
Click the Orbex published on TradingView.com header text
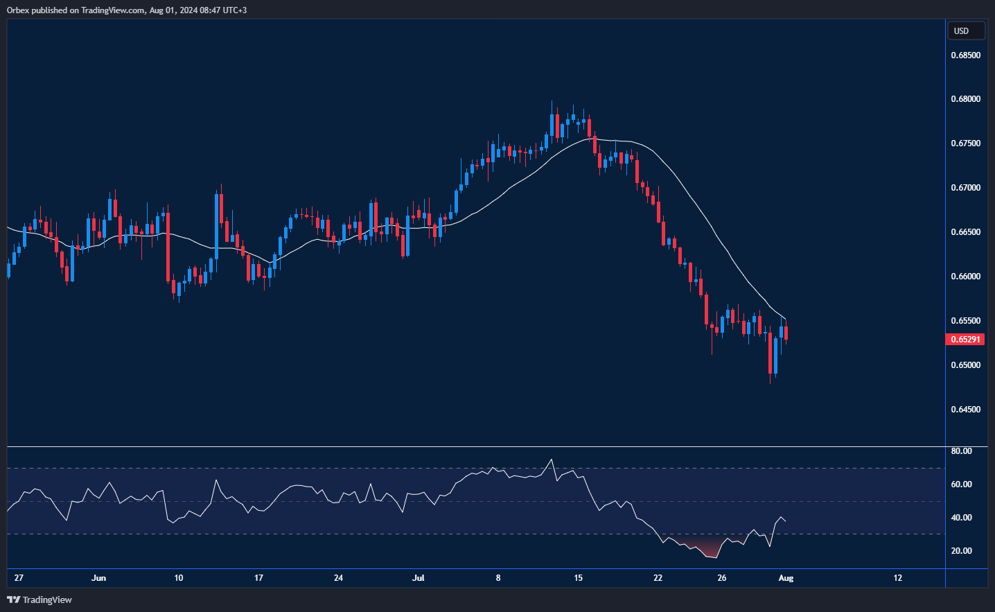coord(126,10)
